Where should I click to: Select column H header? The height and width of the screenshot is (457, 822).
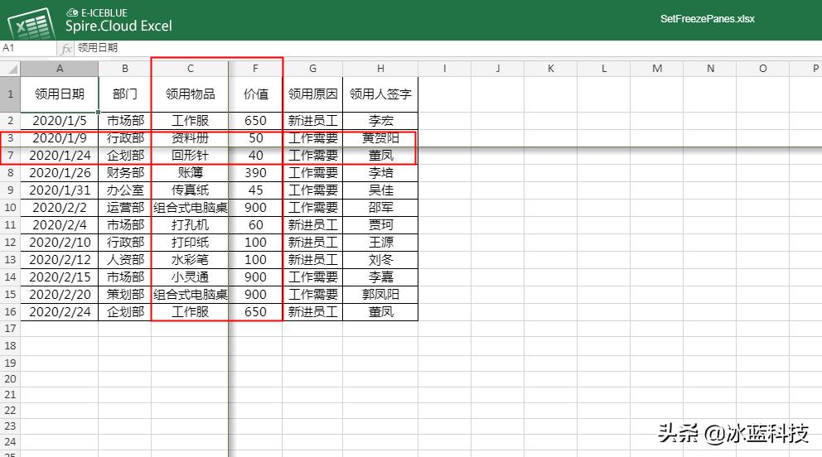(x=380, y=69)
